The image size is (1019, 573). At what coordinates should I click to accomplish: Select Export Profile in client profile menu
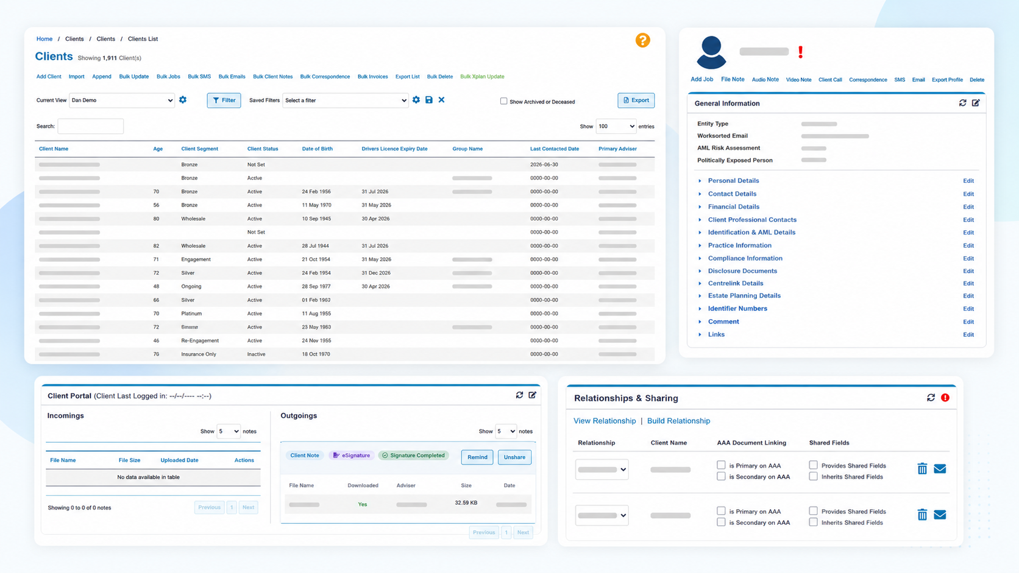[947, 80]
